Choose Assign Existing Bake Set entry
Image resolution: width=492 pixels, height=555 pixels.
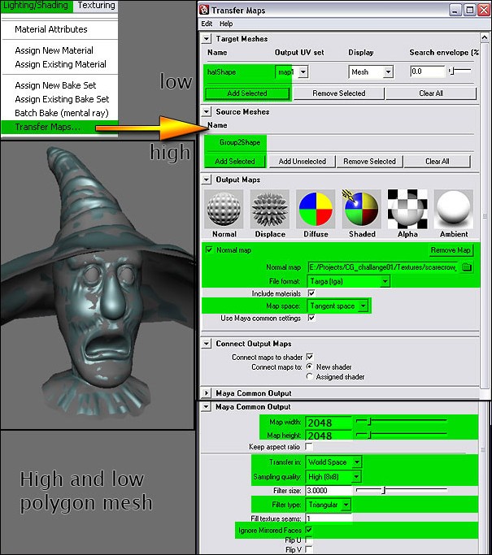[62, 99]
